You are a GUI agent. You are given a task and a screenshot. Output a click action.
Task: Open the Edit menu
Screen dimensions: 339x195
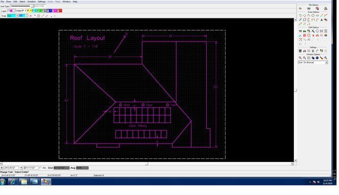16,1
